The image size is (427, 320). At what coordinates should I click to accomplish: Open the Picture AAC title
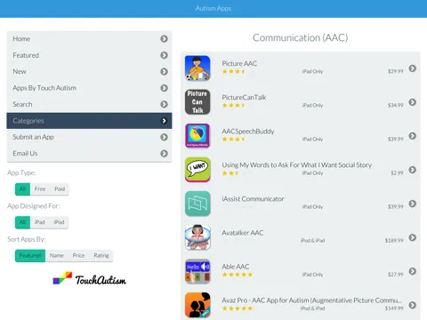tap(239, 63)
